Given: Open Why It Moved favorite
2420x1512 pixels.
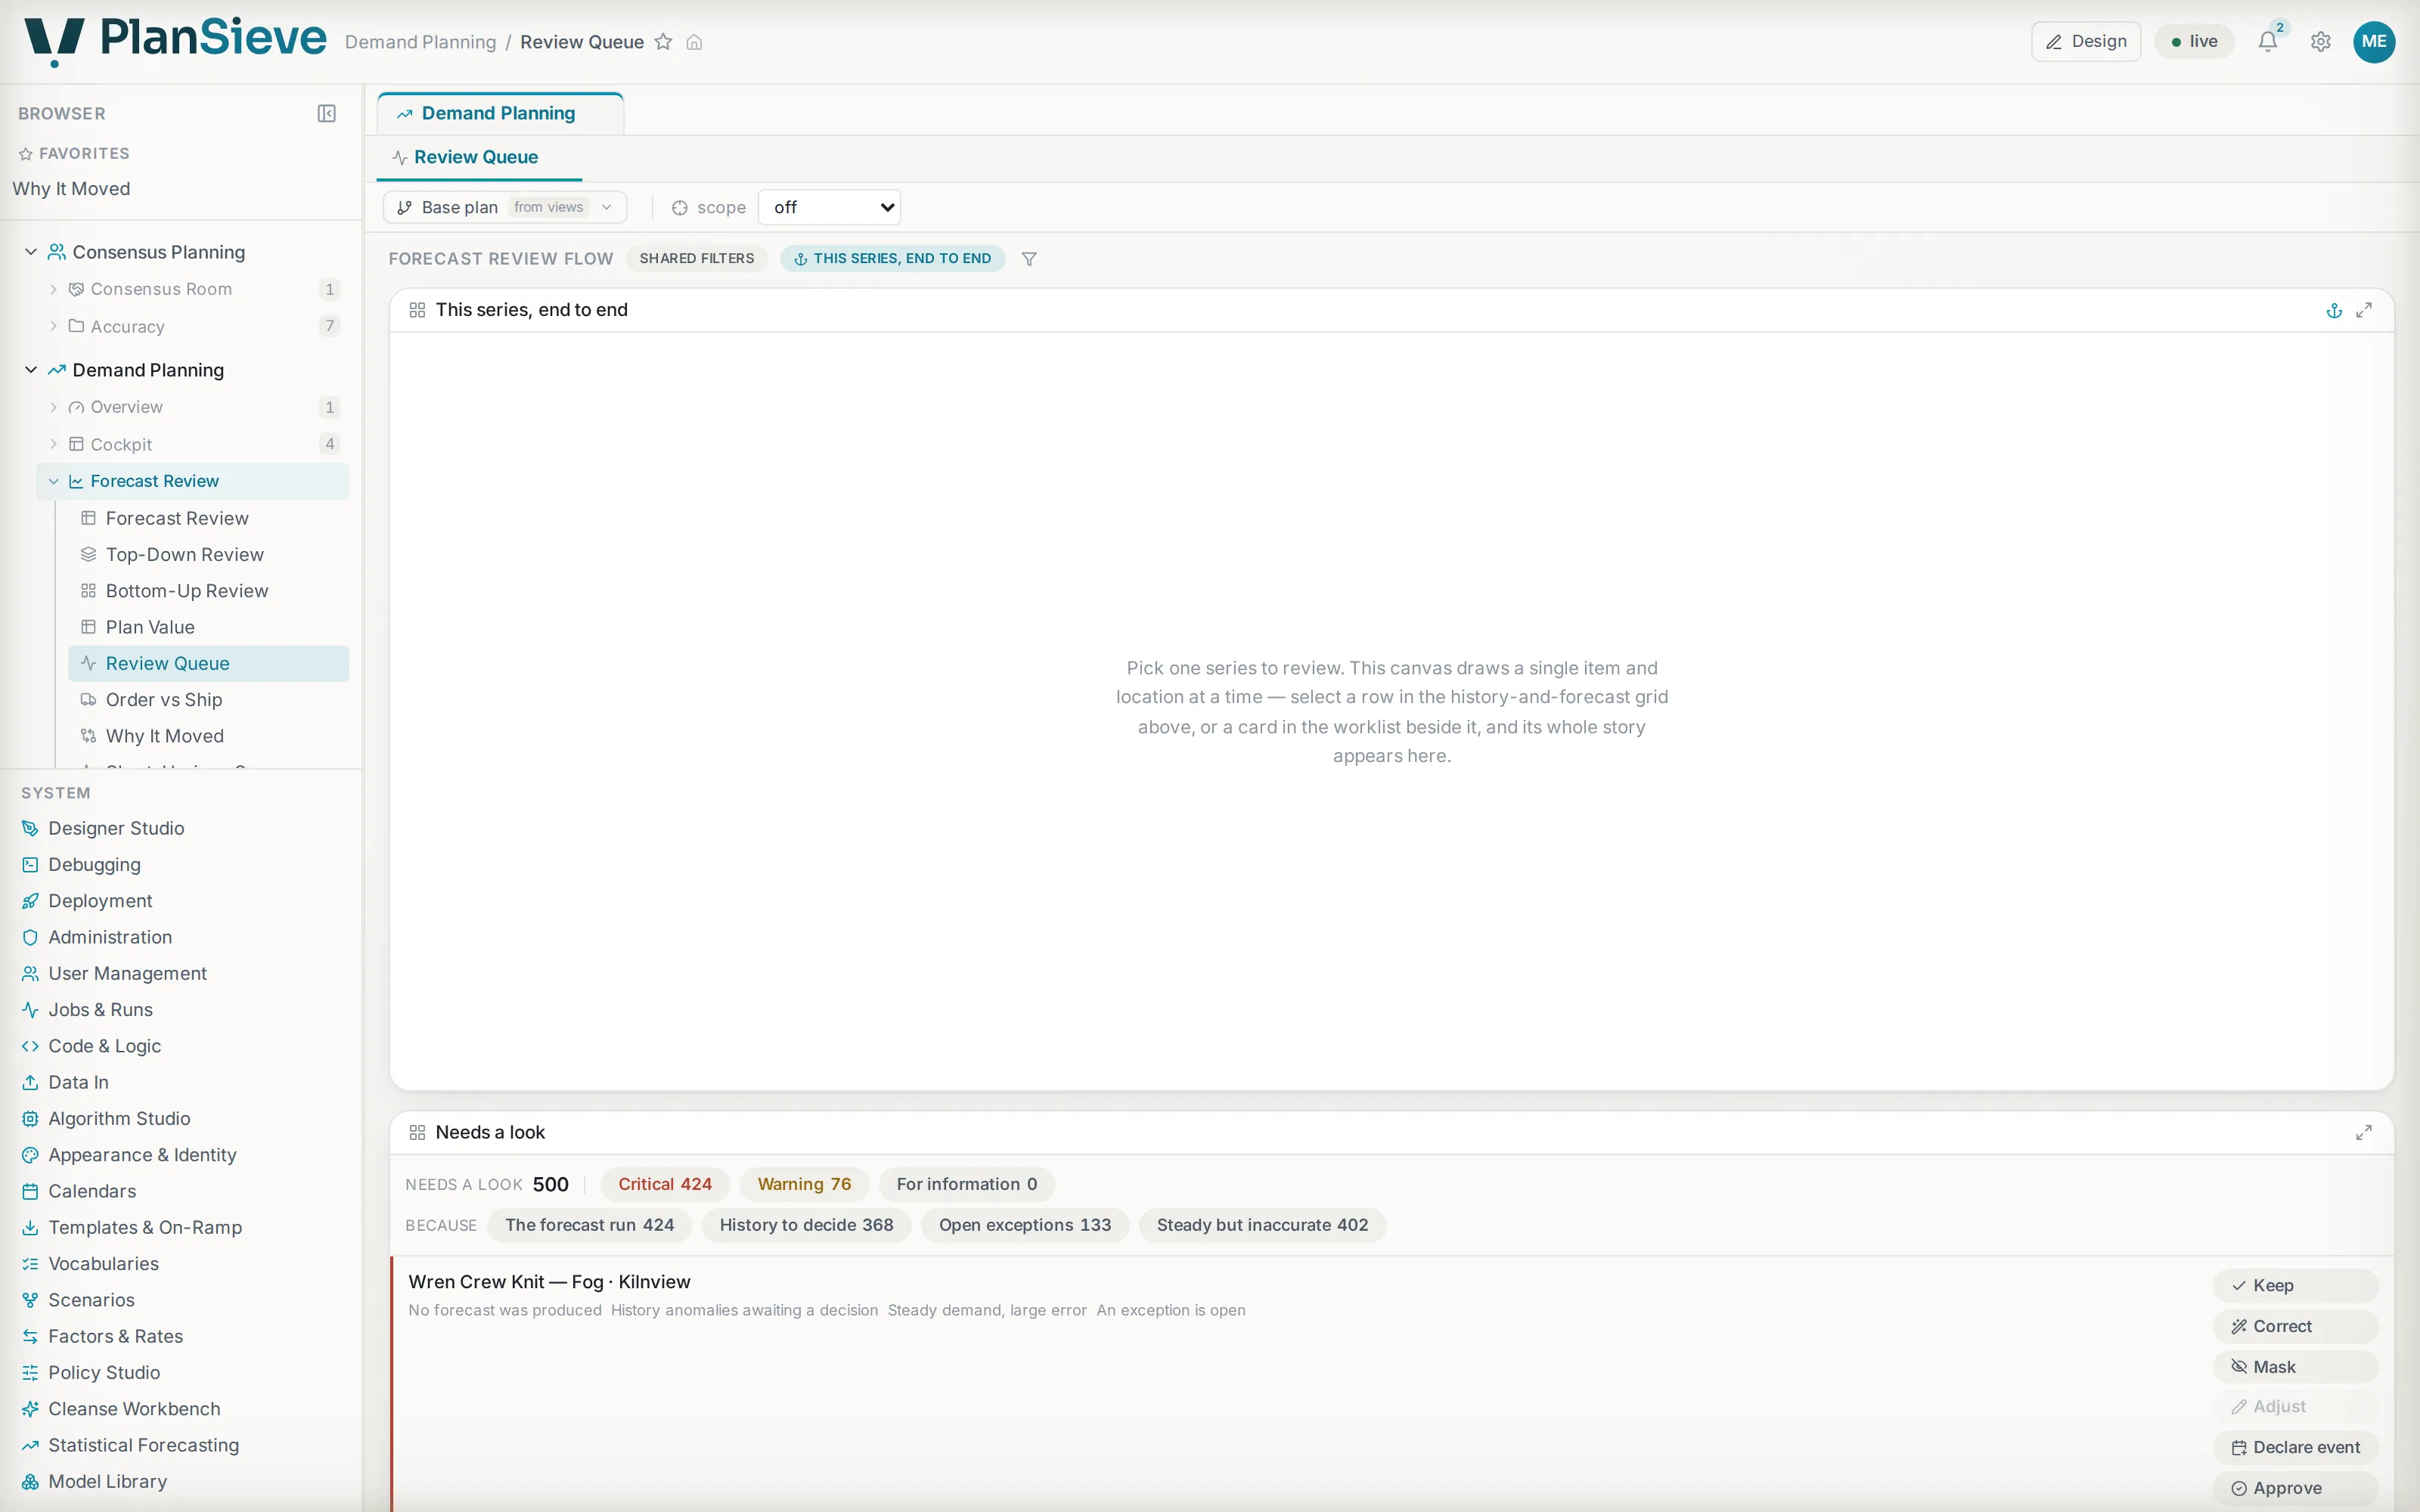Looking at the screenshot, I should (71, 189).
